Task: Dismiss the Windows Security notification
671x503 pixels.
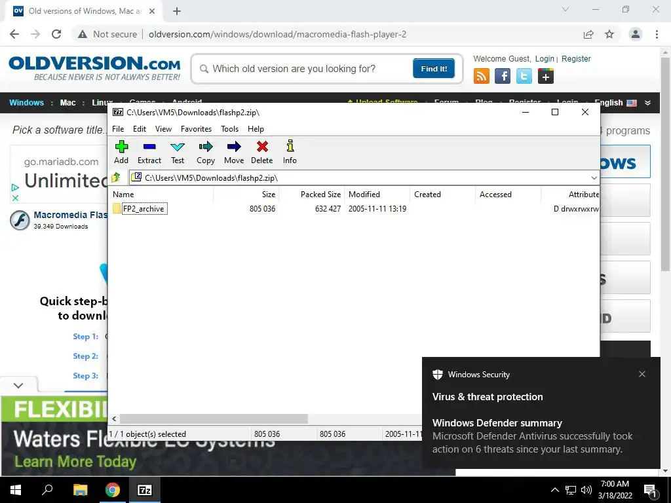Action: (642, 374)
